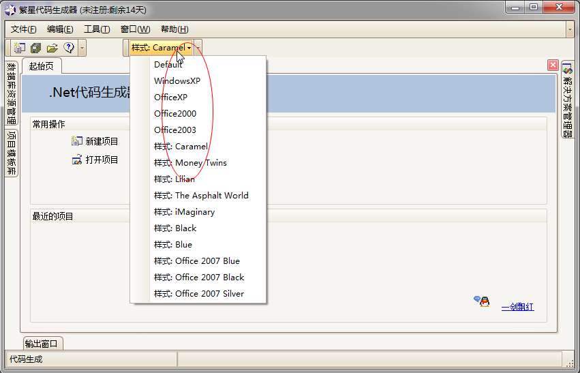
Task: Open the 项目模板库 side tab
Action: coord(12,153)
